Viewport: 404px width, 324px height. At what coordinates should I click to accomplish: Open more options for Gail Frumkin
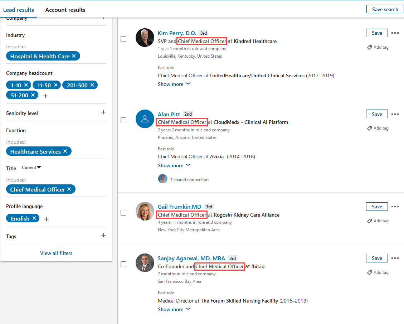click(x=395, y=207)
